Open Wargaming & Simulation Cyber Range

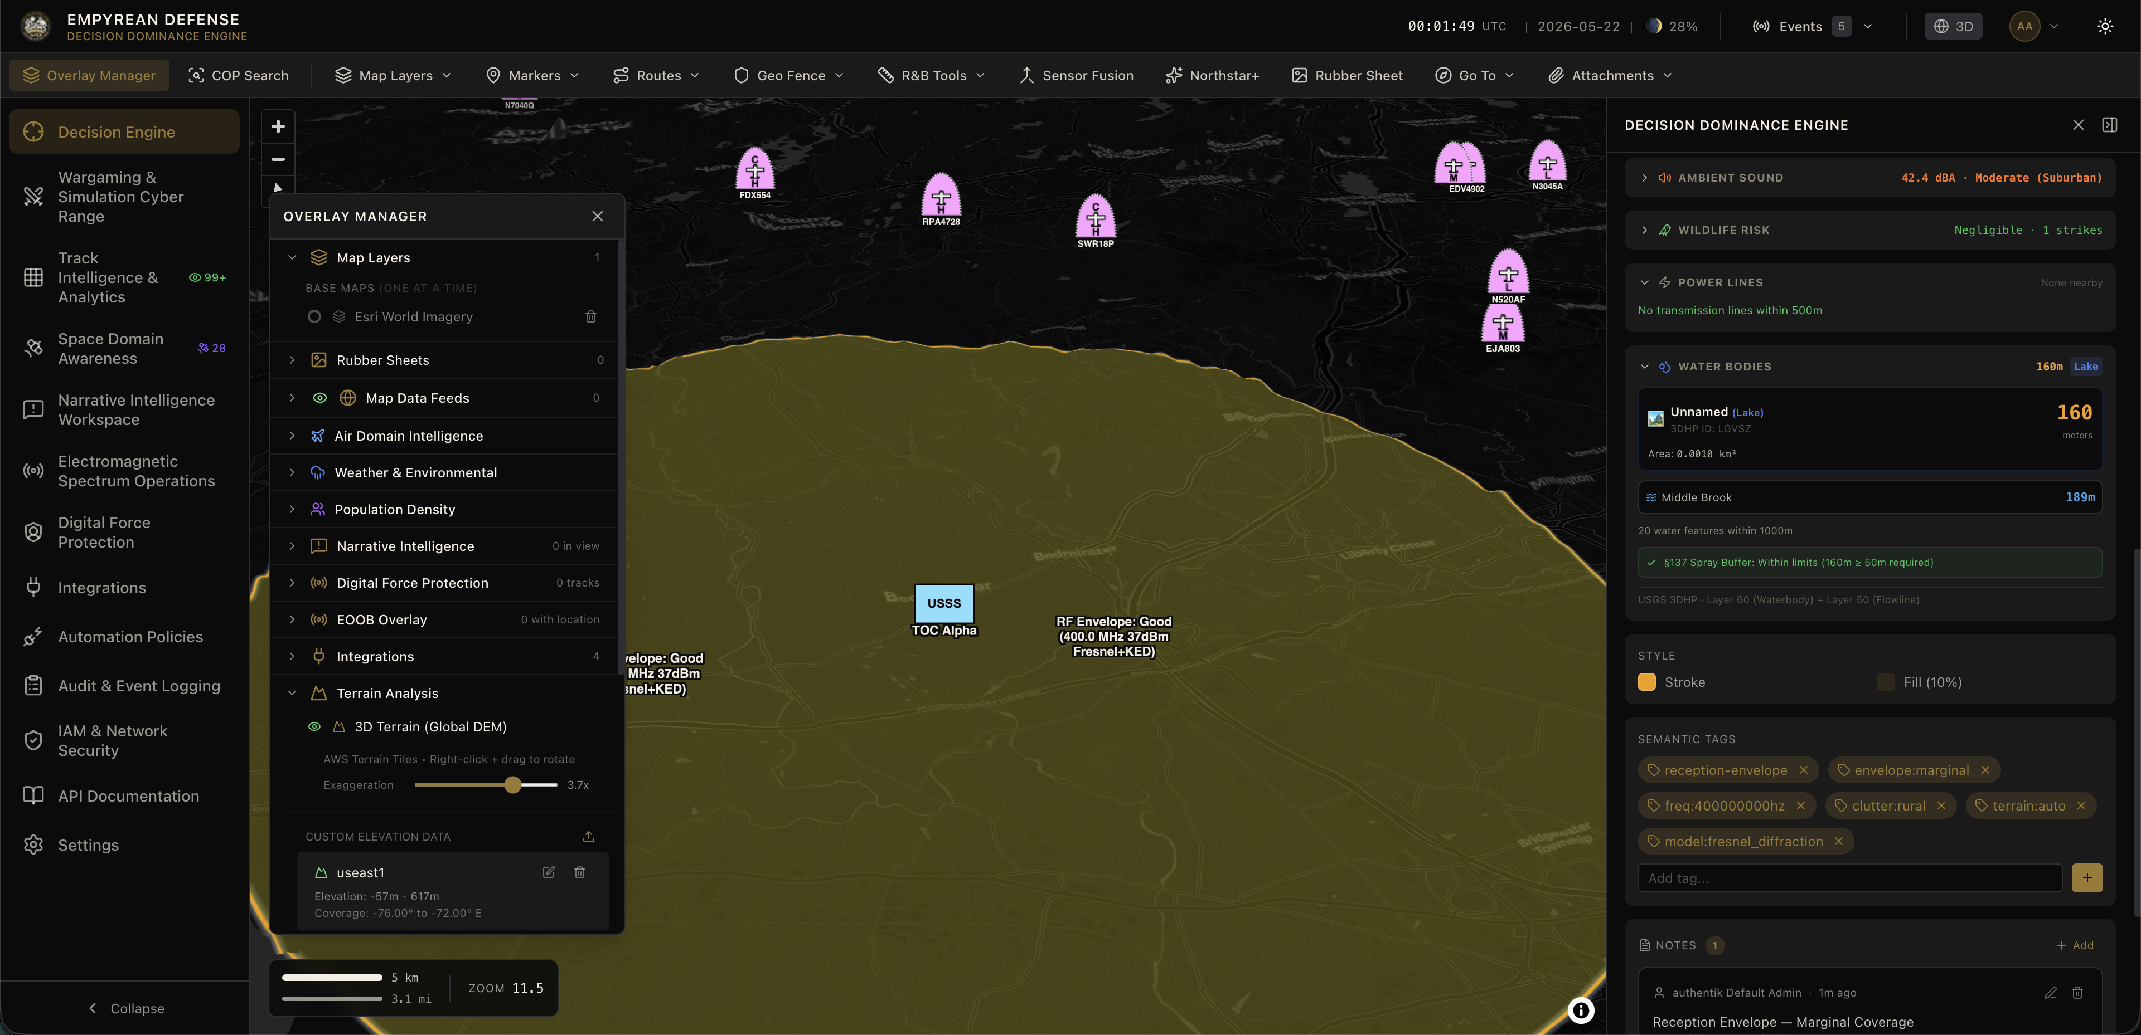pos(125,197)
